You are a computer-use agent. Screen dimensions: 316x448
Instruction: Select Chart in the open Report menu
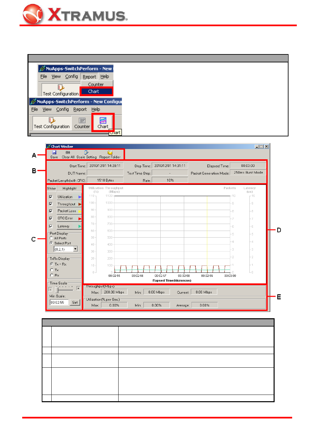coord(96,91)
